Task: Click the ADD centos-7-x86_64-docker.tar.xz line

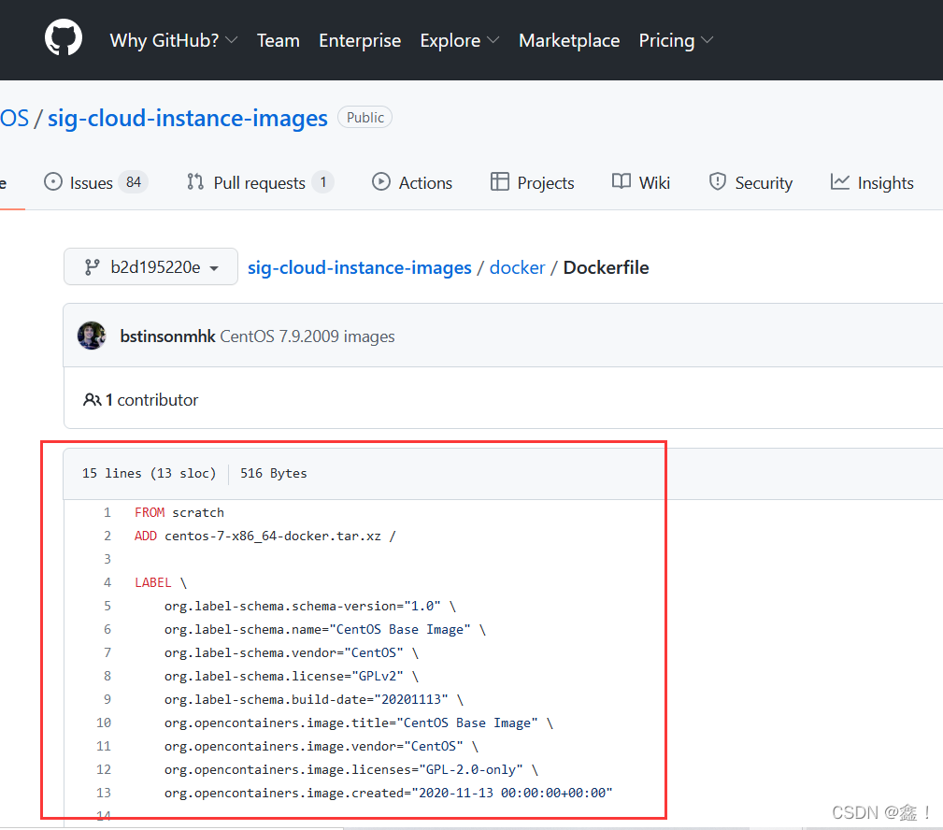Action: pos(265,536)
